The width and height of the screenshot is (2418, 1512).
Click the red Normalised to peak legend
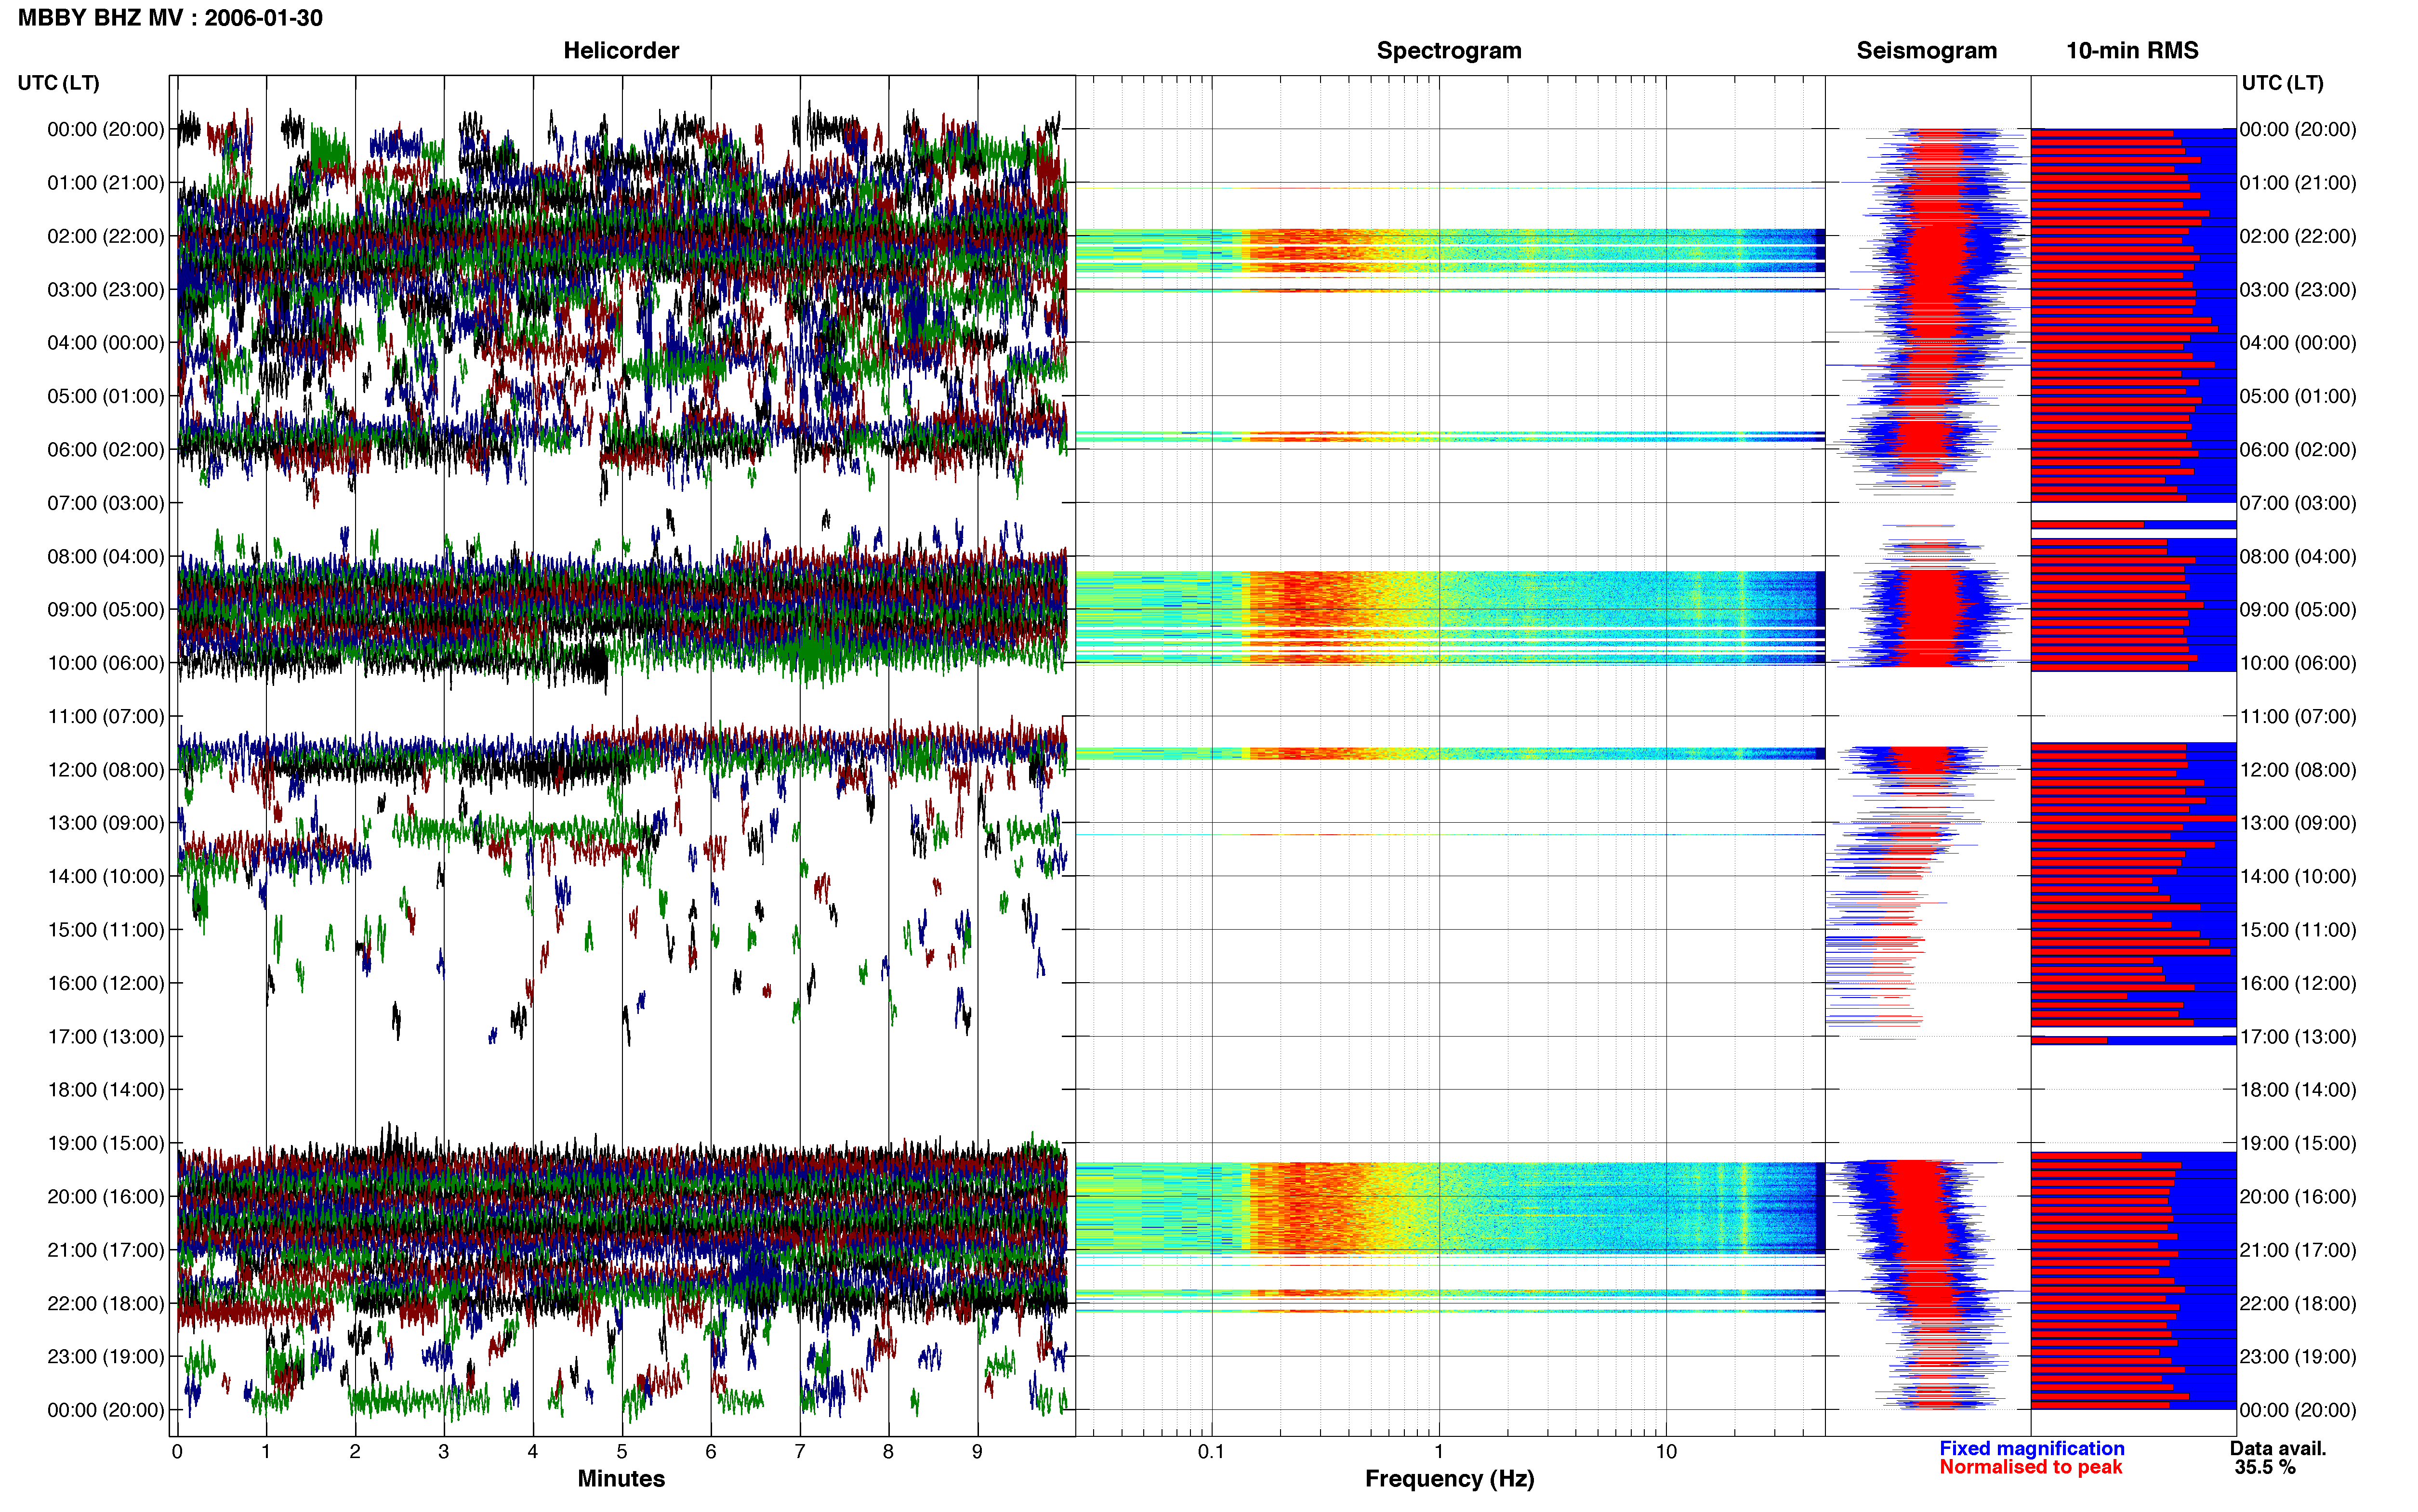(x=2030, y=1467)
